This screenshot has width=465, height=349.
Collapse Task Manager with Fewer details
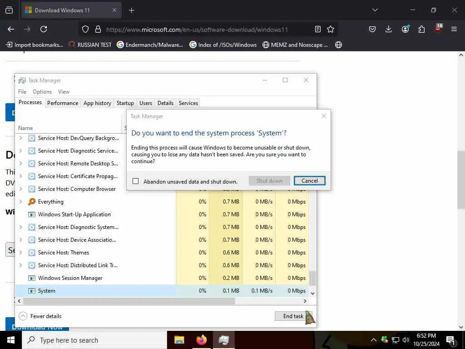[x=40, y=316]
